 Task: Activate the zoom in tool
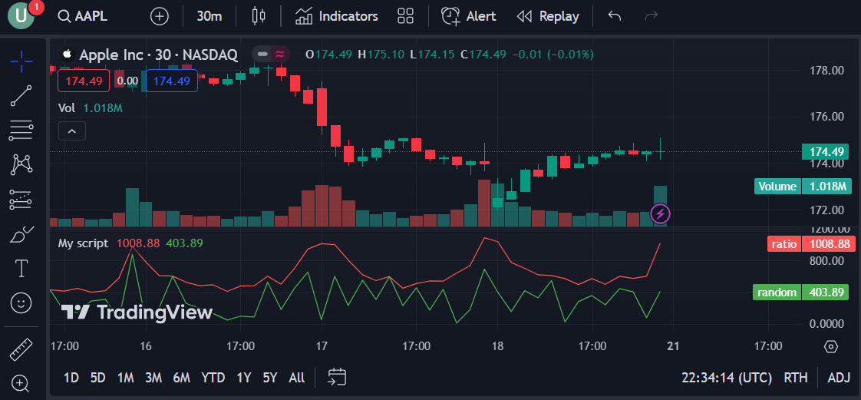(21, 383)
